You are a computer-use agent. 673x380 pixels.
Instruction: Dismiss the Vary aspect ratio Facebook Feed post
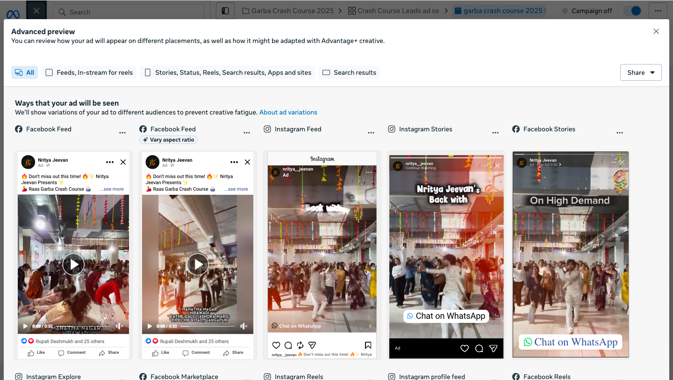click(247, 162)
